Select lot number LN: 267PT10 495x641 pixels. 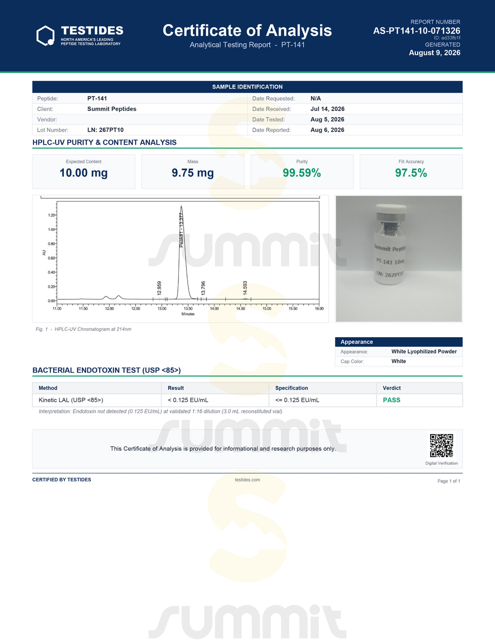point(105,130)
